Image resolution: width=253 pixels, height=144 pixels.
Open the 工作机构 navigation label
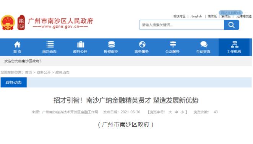point(234,52)
